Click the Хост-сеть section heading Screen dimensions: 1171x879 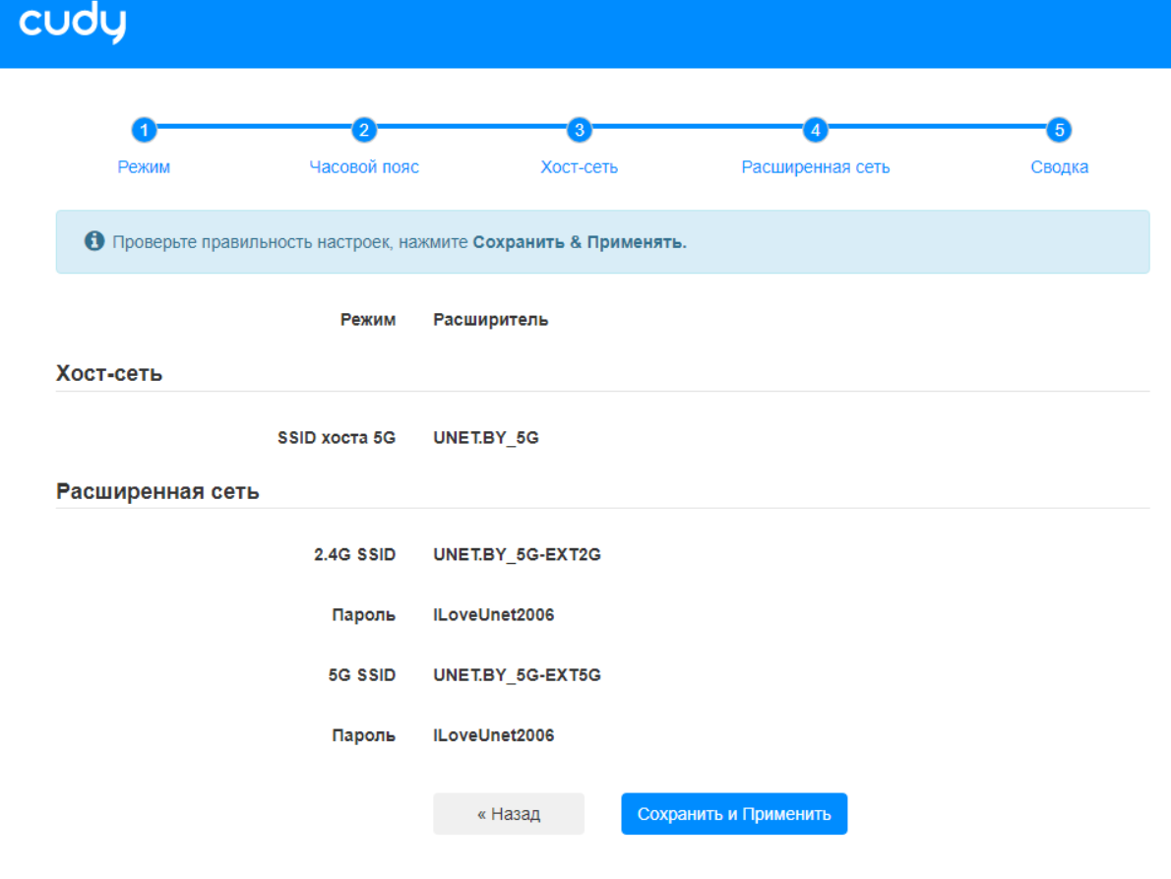(x=109, y=373)
